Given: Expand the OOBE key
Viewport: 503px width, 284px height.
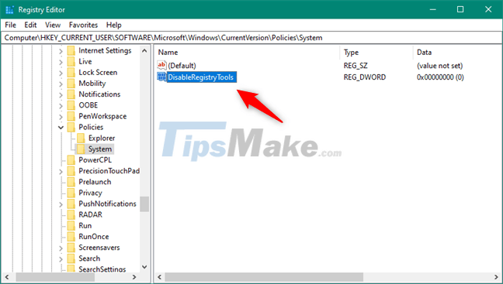Looking at the screenshot, I should (61, 105).
